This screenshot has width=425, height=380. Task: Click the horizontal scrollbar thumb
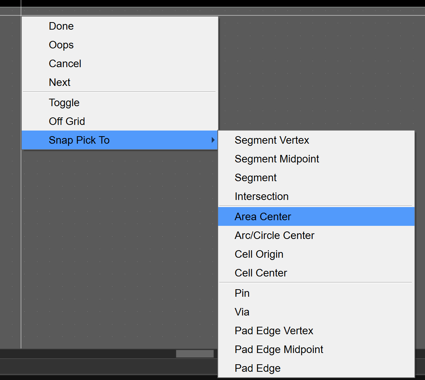(195, 354)
